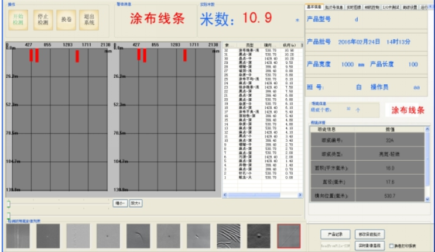Click the 放大 zoom in button
The width and height of the screenshot is (435, 252).
coord(136,203)
